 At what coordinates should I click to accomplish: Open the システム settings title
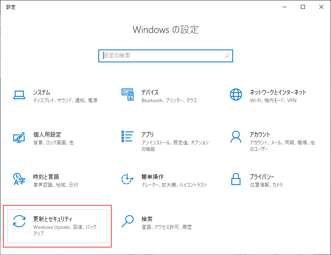point(42,93)
